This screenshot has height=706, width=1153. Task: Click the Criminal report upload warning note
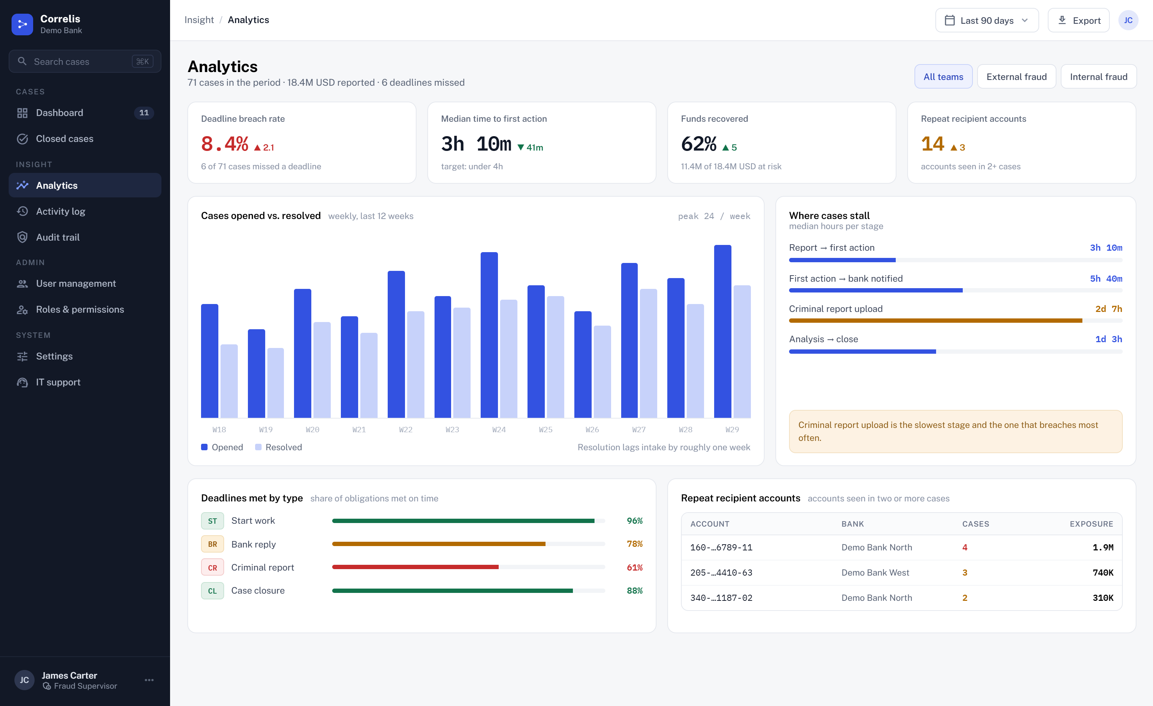click(x=956, y=432)
